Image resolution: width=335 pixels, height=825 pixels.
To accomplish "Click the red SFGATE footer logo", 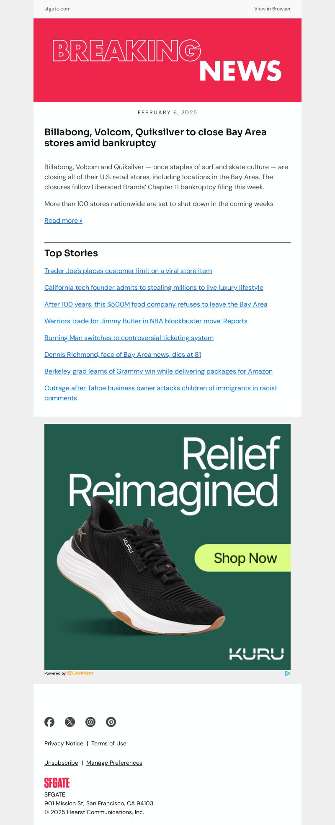I will coord(57,783).
